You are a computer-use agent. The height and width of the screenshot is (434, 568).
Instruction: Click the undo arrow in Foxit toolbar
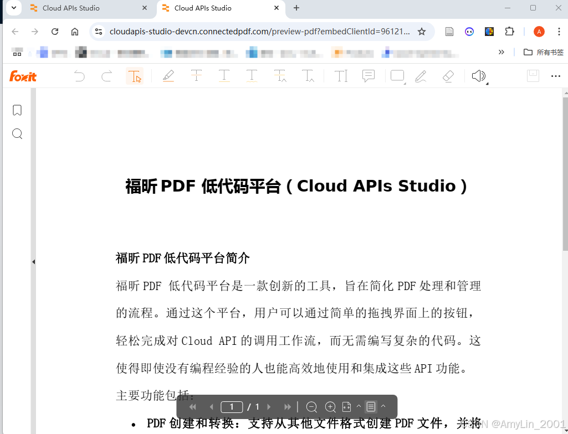click(x=79, y=76)
